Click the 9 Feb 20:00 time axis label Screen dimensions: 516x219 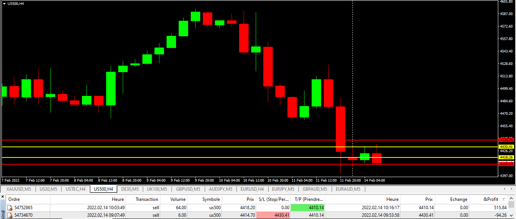click(205, 180)
